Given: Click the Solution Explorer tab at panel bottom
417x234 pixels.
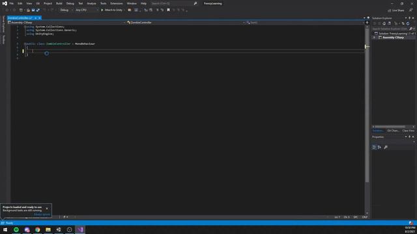Looking at the screenshot, I should 378,131.
